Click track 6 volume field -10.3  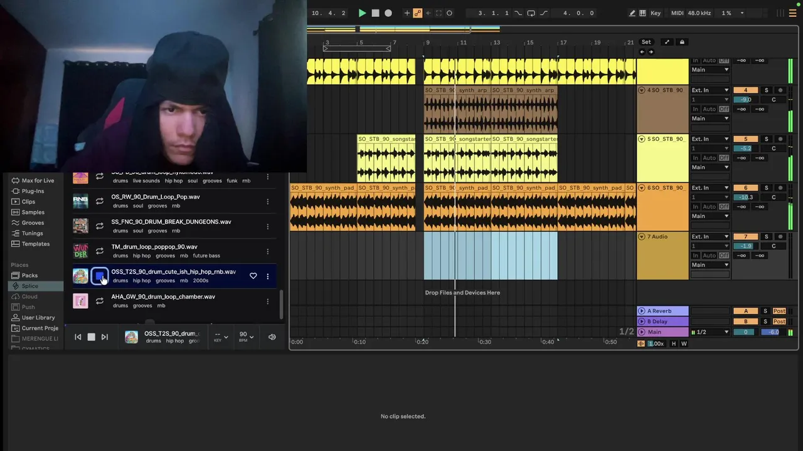point(745,197)
